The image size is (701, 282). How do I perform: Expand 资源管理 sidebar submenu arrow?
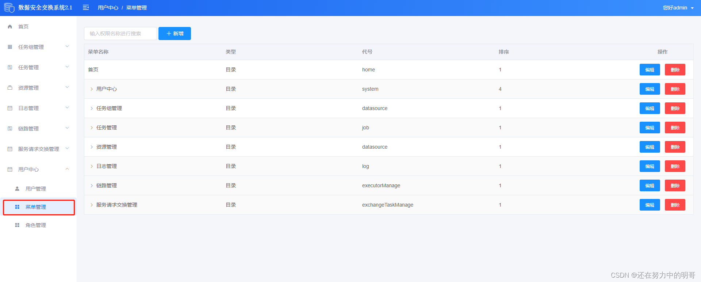67,87
